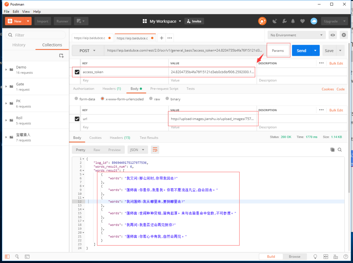
Task: Toggle sidebar icon in status bar
Action: pos(7,256)
